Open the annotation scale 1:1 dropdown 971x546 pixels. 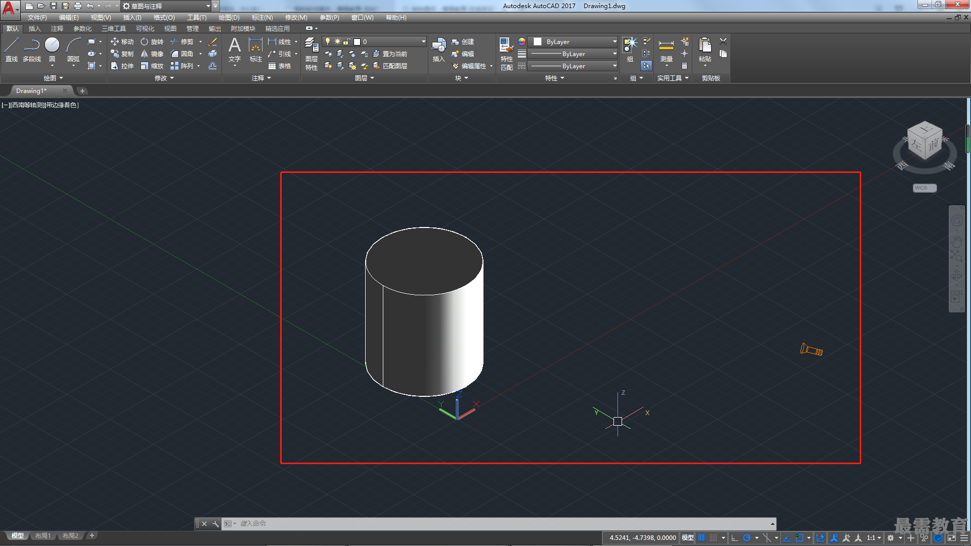tap(873, 538)
